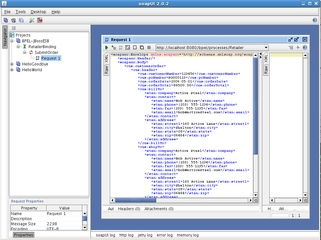Maximize the Request 1 internal window
Image resolution: width=321 pixels, height=240 pixels.
(297, 39)
